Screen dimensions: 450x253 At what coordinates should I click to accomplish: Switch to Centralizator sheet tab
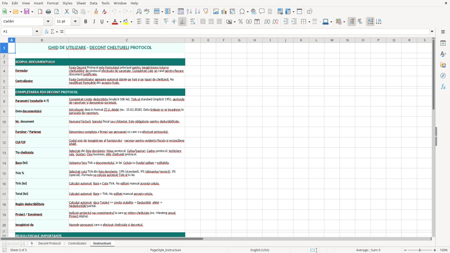[x=77, y=243]
